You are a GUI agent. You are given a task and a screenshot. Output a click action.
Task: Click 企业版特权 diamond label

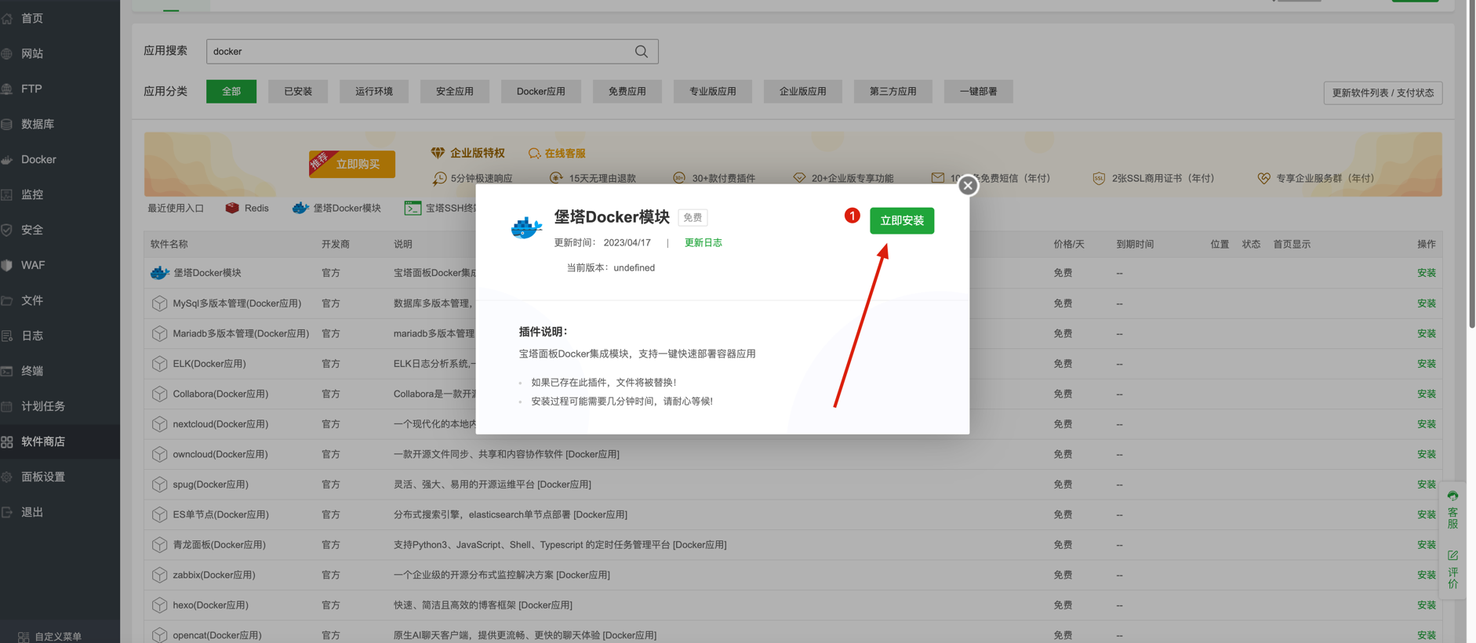point(467,153)
